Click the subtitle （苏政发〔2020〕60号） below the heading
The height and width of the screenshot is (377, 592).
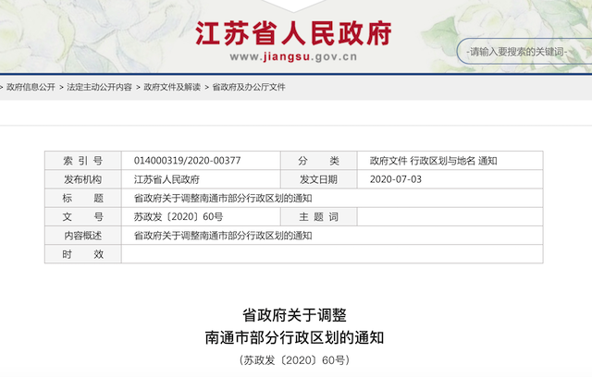[294, 360]
